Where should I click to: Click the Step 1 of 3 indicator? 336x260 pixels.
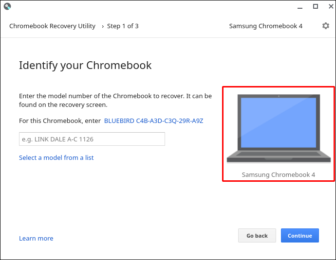pyautogui.click(x=123, y=26)
